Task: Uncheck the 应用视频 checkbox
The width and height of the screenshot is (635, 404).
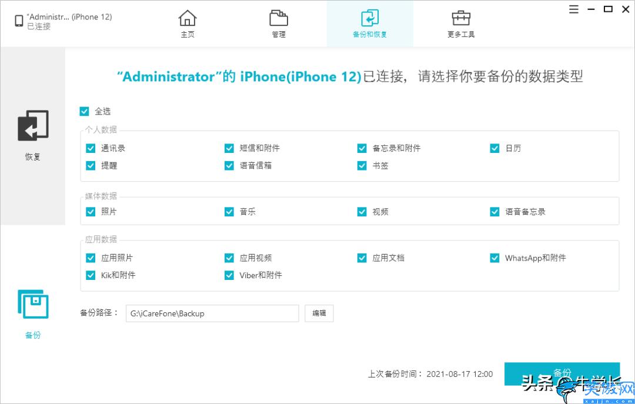Action: coord(229,258)
